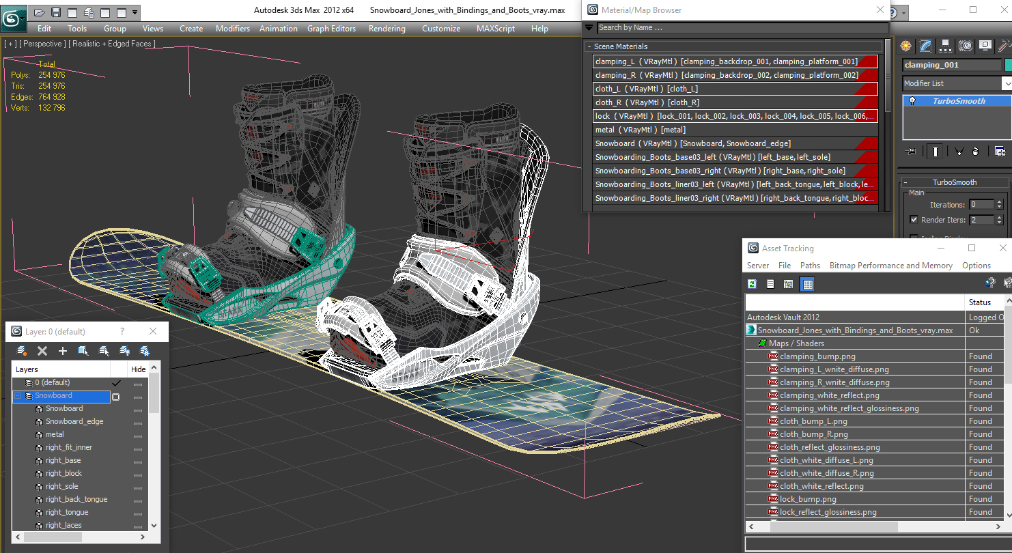Open the Rendering menu
The height and width of the screenshot is (553, 1012).
[x=386, y=29]
